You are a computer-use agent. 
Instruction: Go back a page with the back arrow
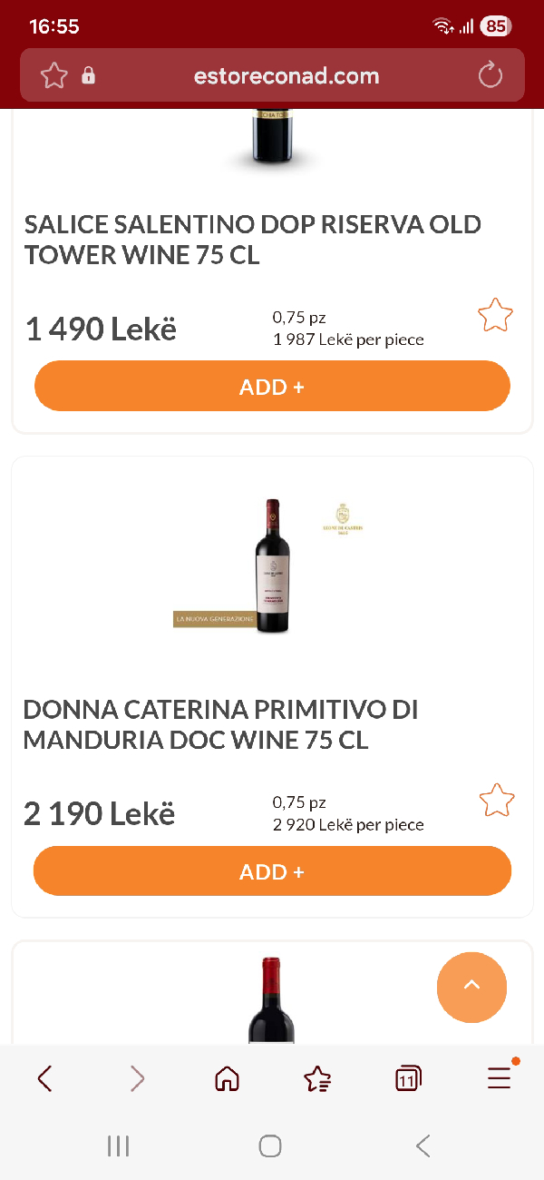[x=45, y=1078]
